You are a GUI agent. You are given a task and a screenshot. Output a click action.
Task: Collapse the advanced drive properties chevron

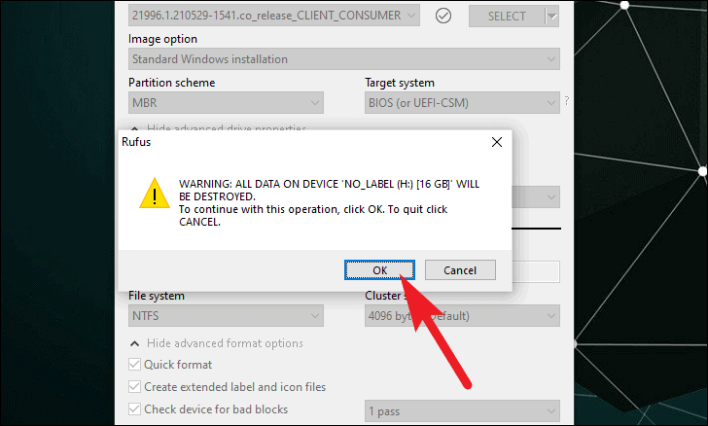134,128
